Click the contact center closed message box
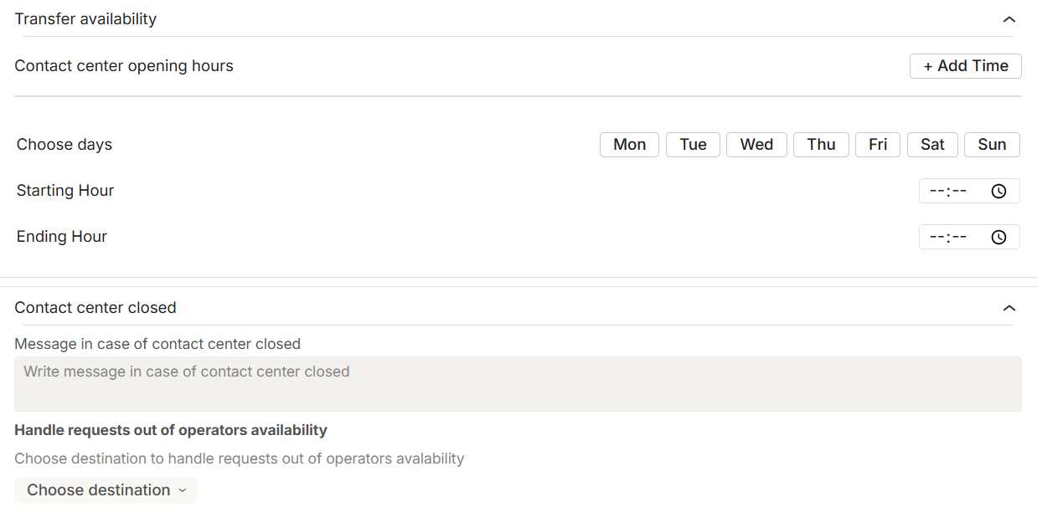 pyautogui.click(x=518, y=384)
